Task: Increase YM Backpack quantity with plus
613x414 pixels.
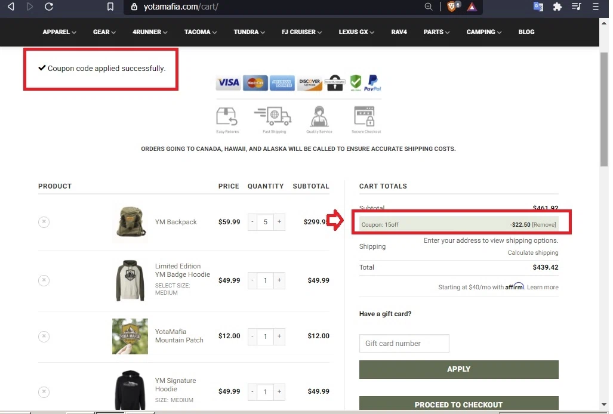Action: tap(279, 222)
